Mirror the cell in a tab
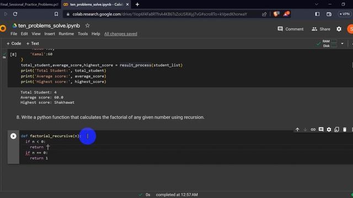 tap(336, 130)
